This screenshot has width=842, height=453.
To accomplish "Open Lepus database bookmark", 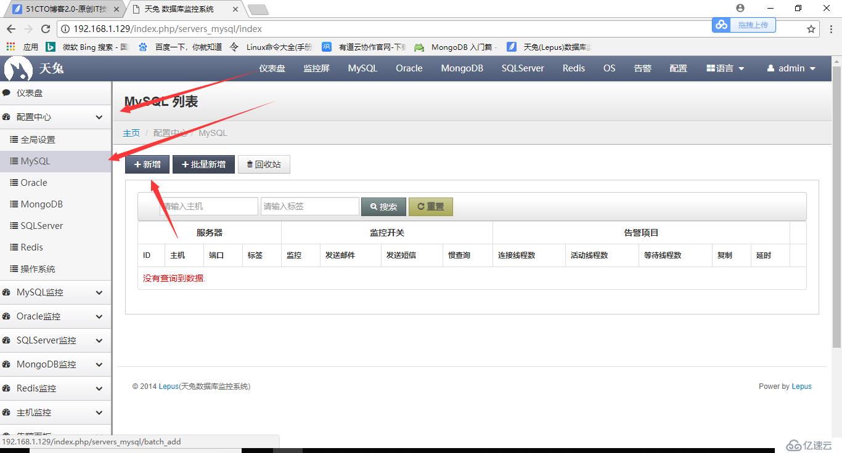I will pos(549,47).
